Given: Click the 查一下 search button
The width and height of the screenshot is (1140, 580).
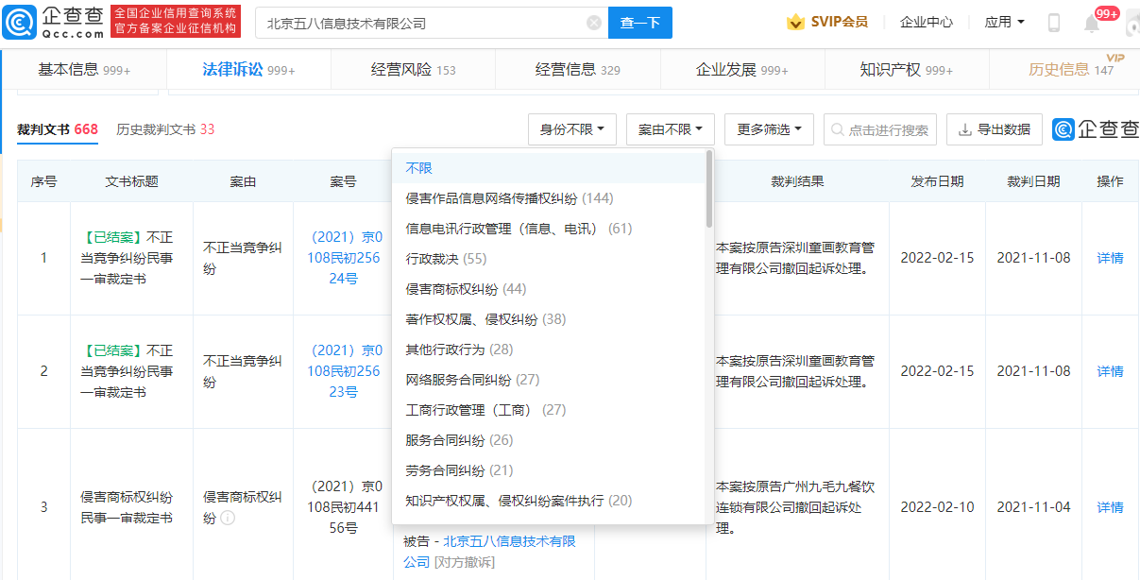Looking at the screenshot, I should 640,23.
